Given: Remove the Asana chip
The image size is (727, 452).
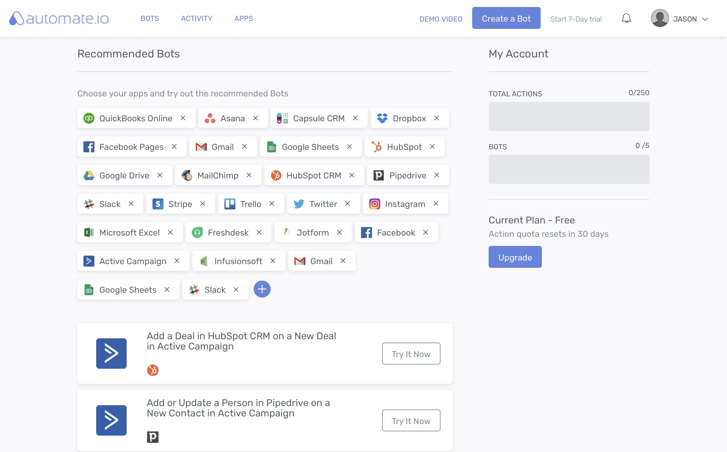Looking at the screenshot, I should coord(255,118).
